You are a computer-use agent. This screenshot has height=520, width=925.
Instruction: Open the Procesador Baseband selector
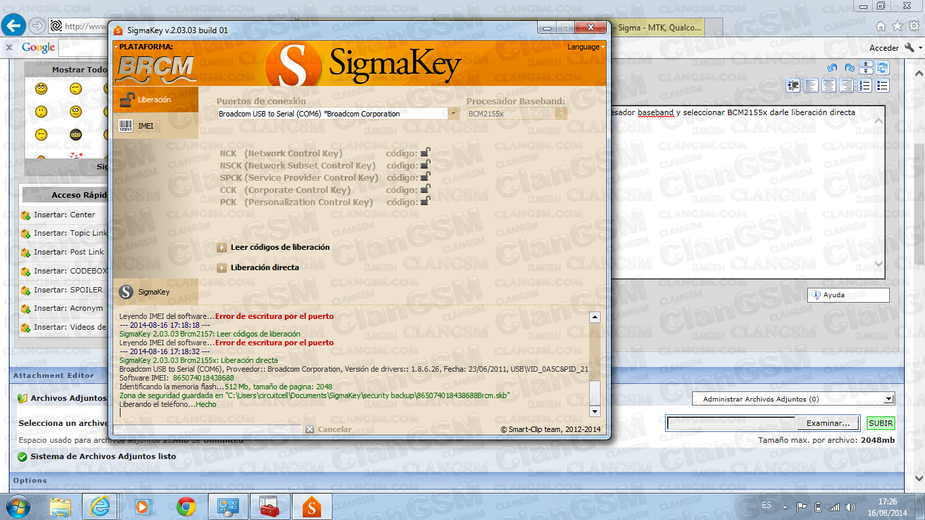pyautogui.click(x=561, y=114)
